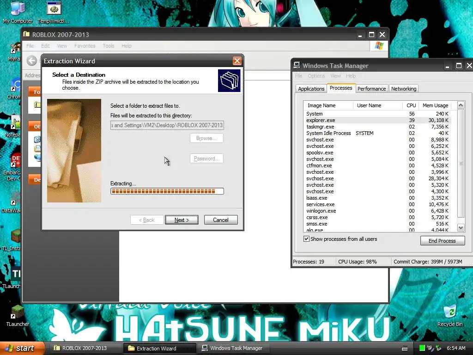
Task: Switch to Extraction Wizard taskbar item
Action: coord(159,348)
